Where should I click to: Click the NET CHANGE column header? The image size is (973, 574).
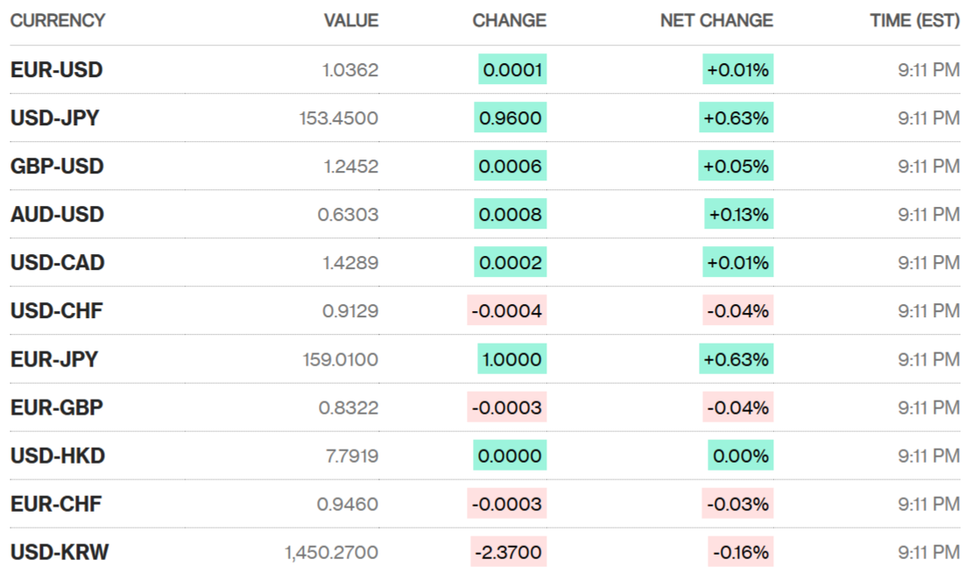coord(716,20)
